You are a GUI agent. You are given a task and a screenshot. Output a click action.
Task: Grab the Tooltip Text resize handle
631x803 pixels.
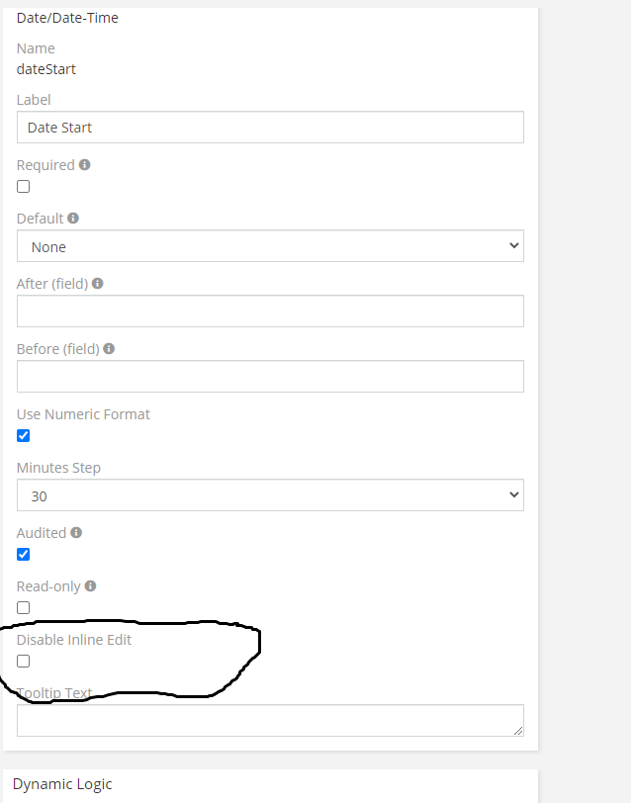tap(518, 732)
